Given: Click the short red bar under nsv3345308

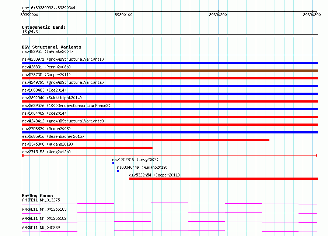Looking at the screenshot, I should [x=87, y=148].
